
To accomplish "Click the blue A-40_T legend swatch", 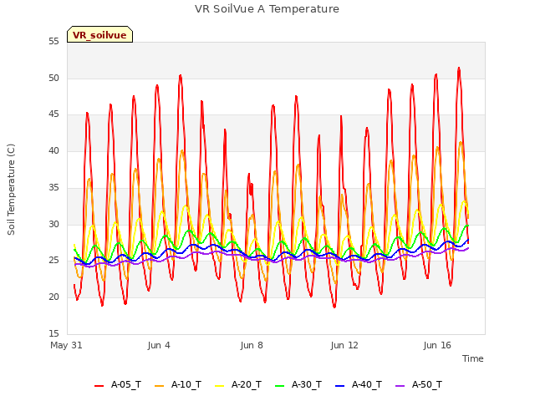I will point(340,386).
